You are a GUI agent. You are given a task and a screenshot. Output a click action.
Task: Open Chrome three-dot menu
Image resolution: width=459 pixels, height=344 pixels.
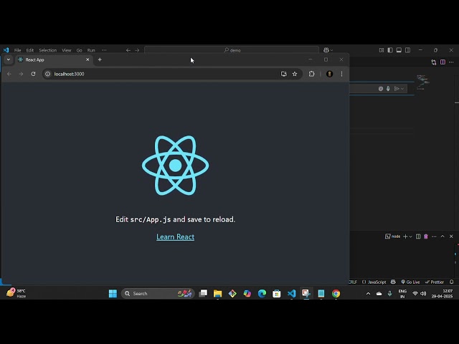point(341,74)
